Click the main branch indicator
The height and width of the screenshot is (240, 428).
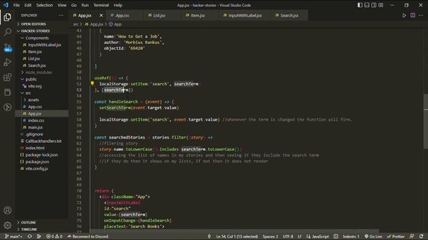13,237
